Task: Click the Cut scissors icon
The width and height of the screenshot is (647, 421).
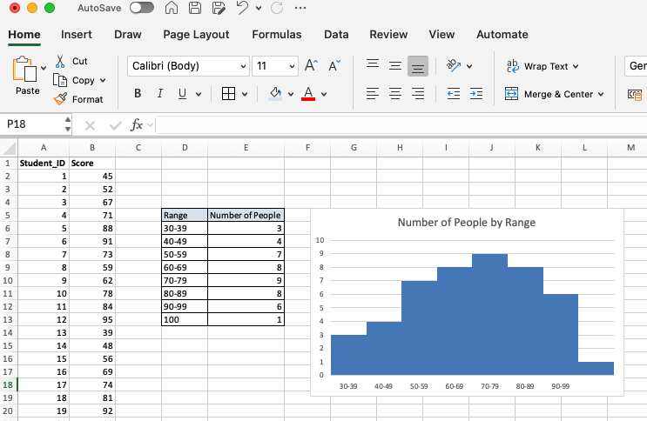Action: coord(60,62)
